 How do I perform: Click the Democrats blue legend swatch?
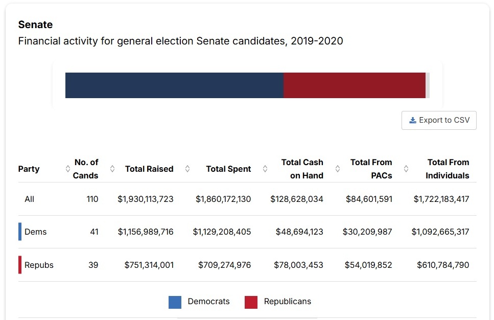click(x=175, y=302)
